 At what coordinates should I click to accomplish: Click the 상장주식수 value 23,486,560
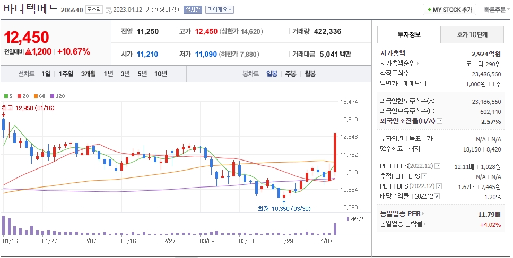point(486,74)
